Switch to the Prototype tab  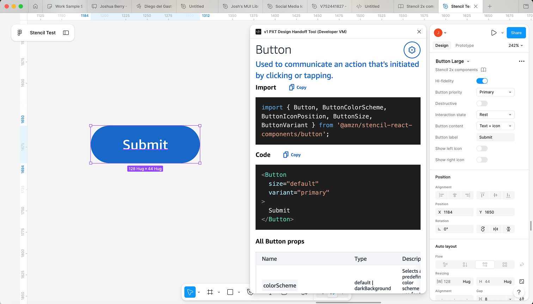(464, 45)
